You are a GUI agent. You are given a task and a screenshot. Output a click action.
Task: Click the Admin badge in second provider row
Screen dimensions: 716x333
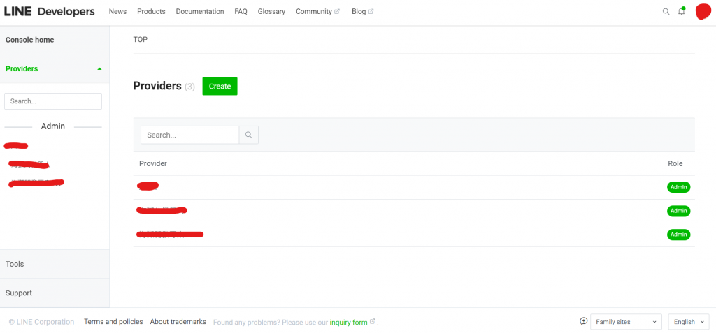click(x=678, y=211)
